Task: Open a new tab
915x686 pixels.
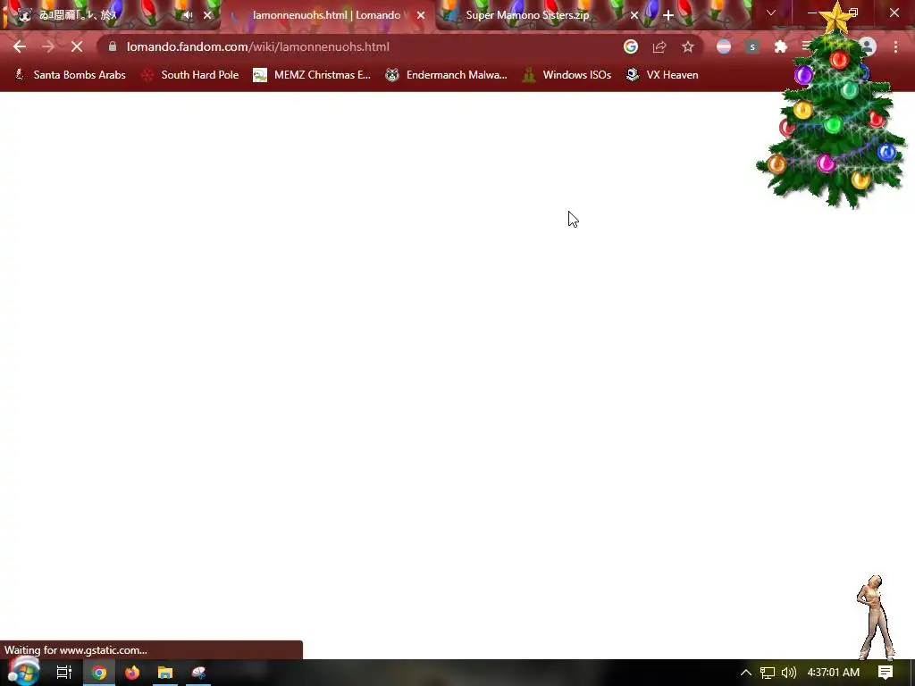Action: (x=668, y=15)
